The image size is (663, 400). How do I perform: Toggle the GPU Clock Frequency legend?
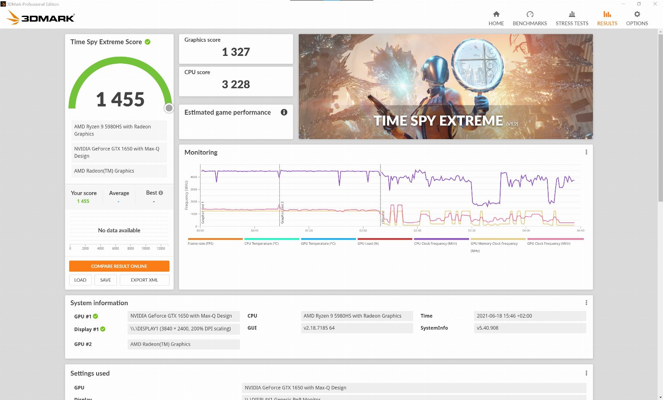point(555,241)
